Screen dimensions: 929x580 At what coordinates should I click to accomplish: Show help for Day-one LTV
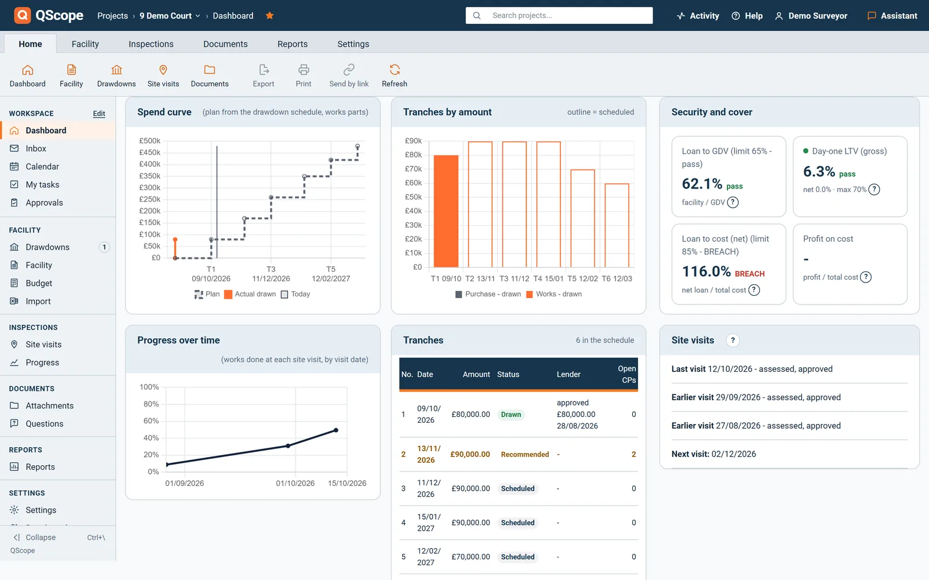click(x=874, y=190)
